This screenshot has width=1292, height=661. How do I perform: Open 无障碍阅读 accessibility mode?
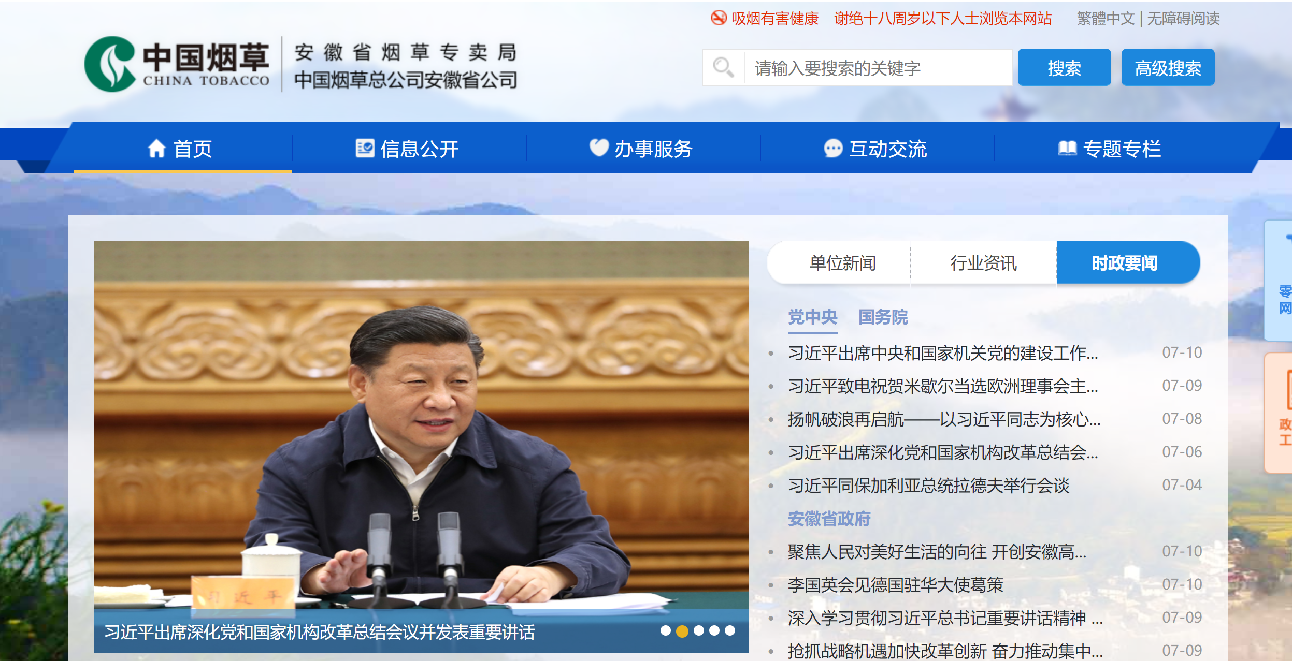1183,19
